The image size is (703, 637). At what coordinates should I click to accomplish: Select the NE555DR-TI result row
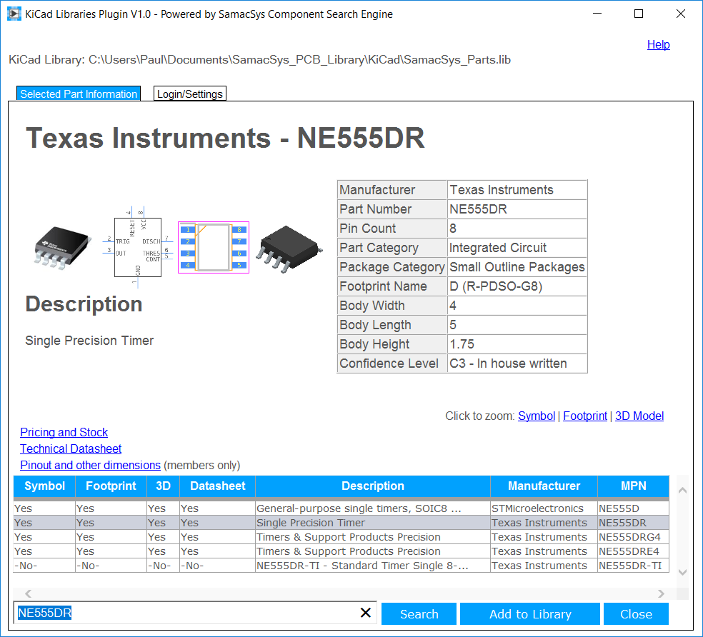(341, 566)
